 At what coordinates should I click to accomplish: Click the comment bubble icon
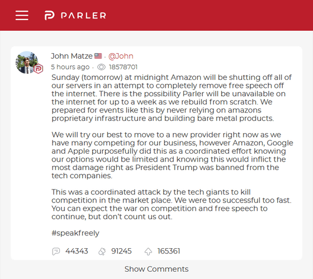pos(56,251)
